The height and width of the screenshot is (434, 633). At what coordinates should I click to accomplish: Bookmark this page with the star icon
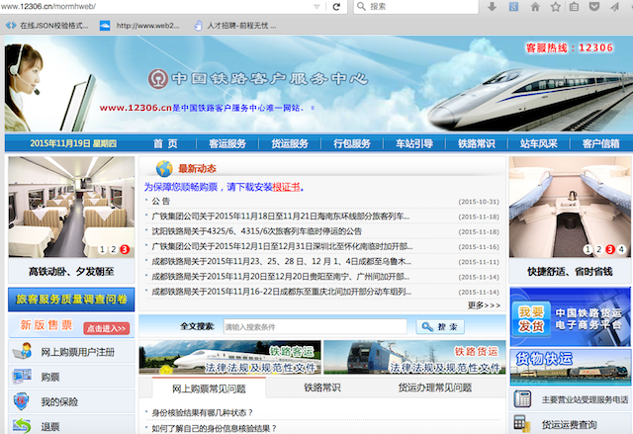pos(556,7)
